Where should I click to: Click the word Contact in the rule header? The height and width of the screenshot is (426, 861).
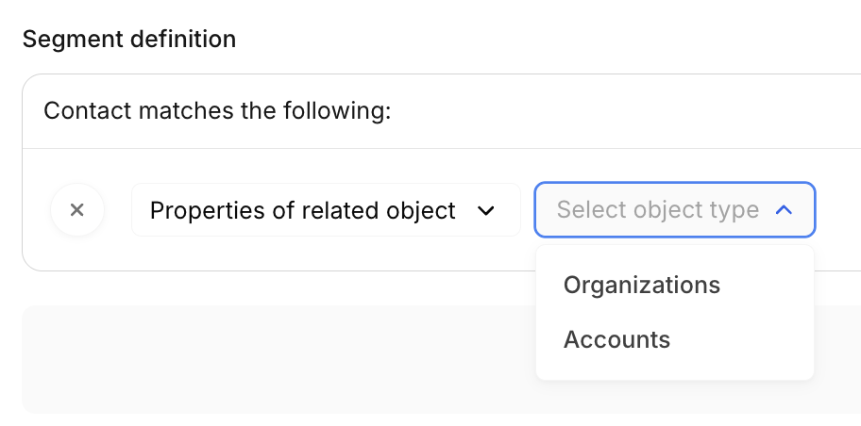point(88,111)
